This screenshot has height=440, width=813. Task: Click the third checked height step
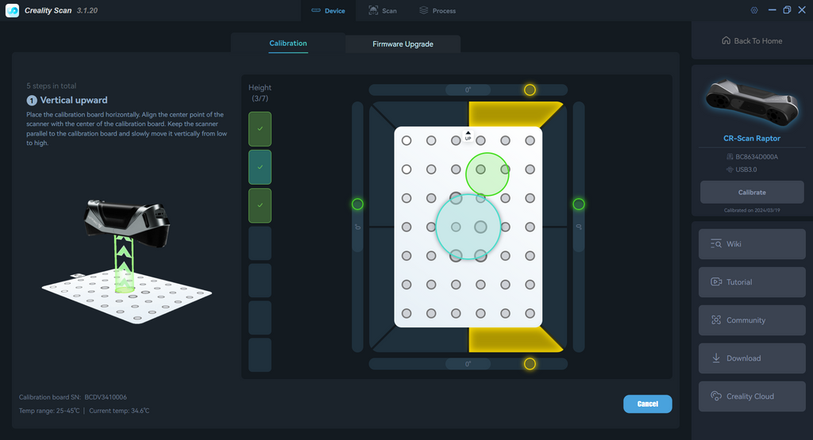[260, 205]
